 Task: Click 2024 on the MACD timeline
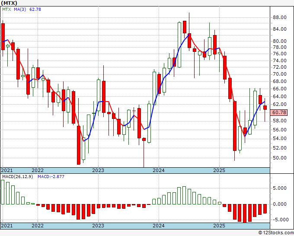(x=159, y=226)
